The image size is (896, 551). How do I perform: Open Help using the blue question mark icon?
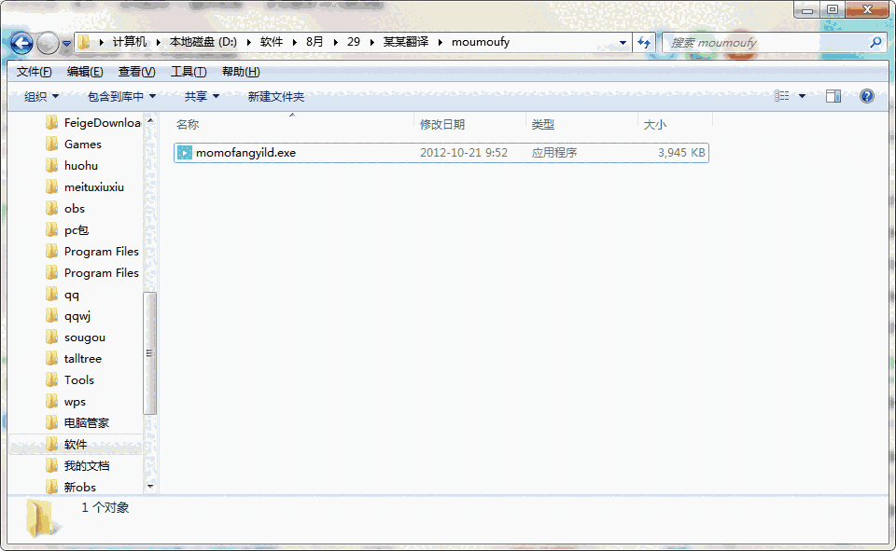[x=866, y=95]
